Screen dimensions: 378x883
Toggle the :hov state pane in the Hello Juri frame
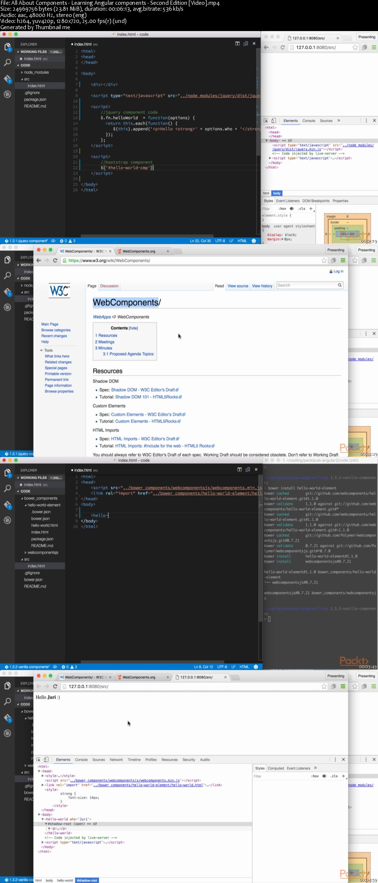[315, 776]
